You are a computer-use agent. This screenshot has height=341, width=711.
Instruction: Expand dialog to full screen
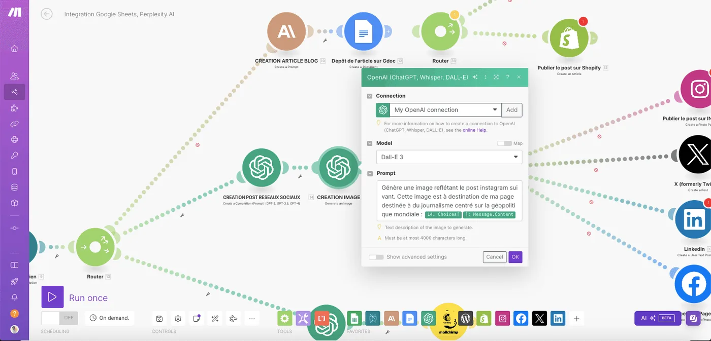point(496,77)
